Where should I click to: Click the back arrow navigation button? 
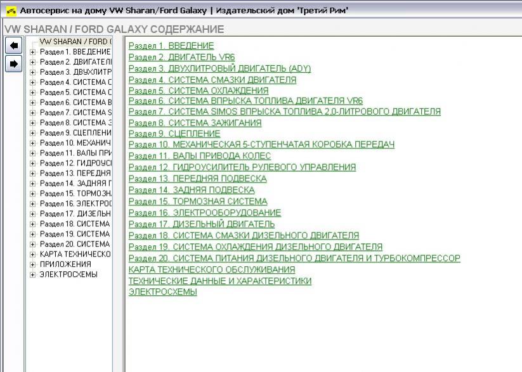pos(14,45)
